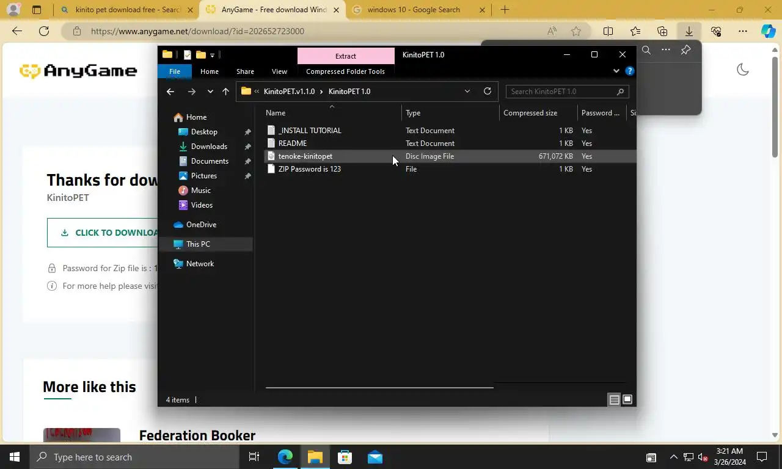Image resolution: width=782 pixels, height=469 pixels.
Task: Open Properties icon in Explorer quick access toolbar
Action: [188, 54]
